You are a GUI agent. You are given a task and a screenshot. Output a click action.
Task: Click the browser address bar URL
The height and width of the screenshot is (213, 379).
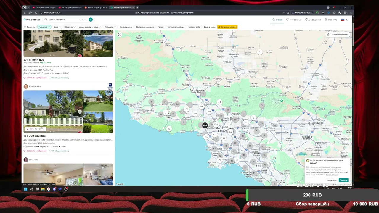(52, 13)
